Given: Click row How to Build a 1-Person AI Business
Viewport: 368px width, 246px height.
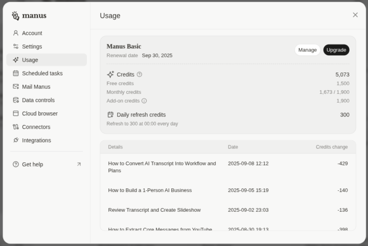Looking at the screenshot, I should [228, 190].
